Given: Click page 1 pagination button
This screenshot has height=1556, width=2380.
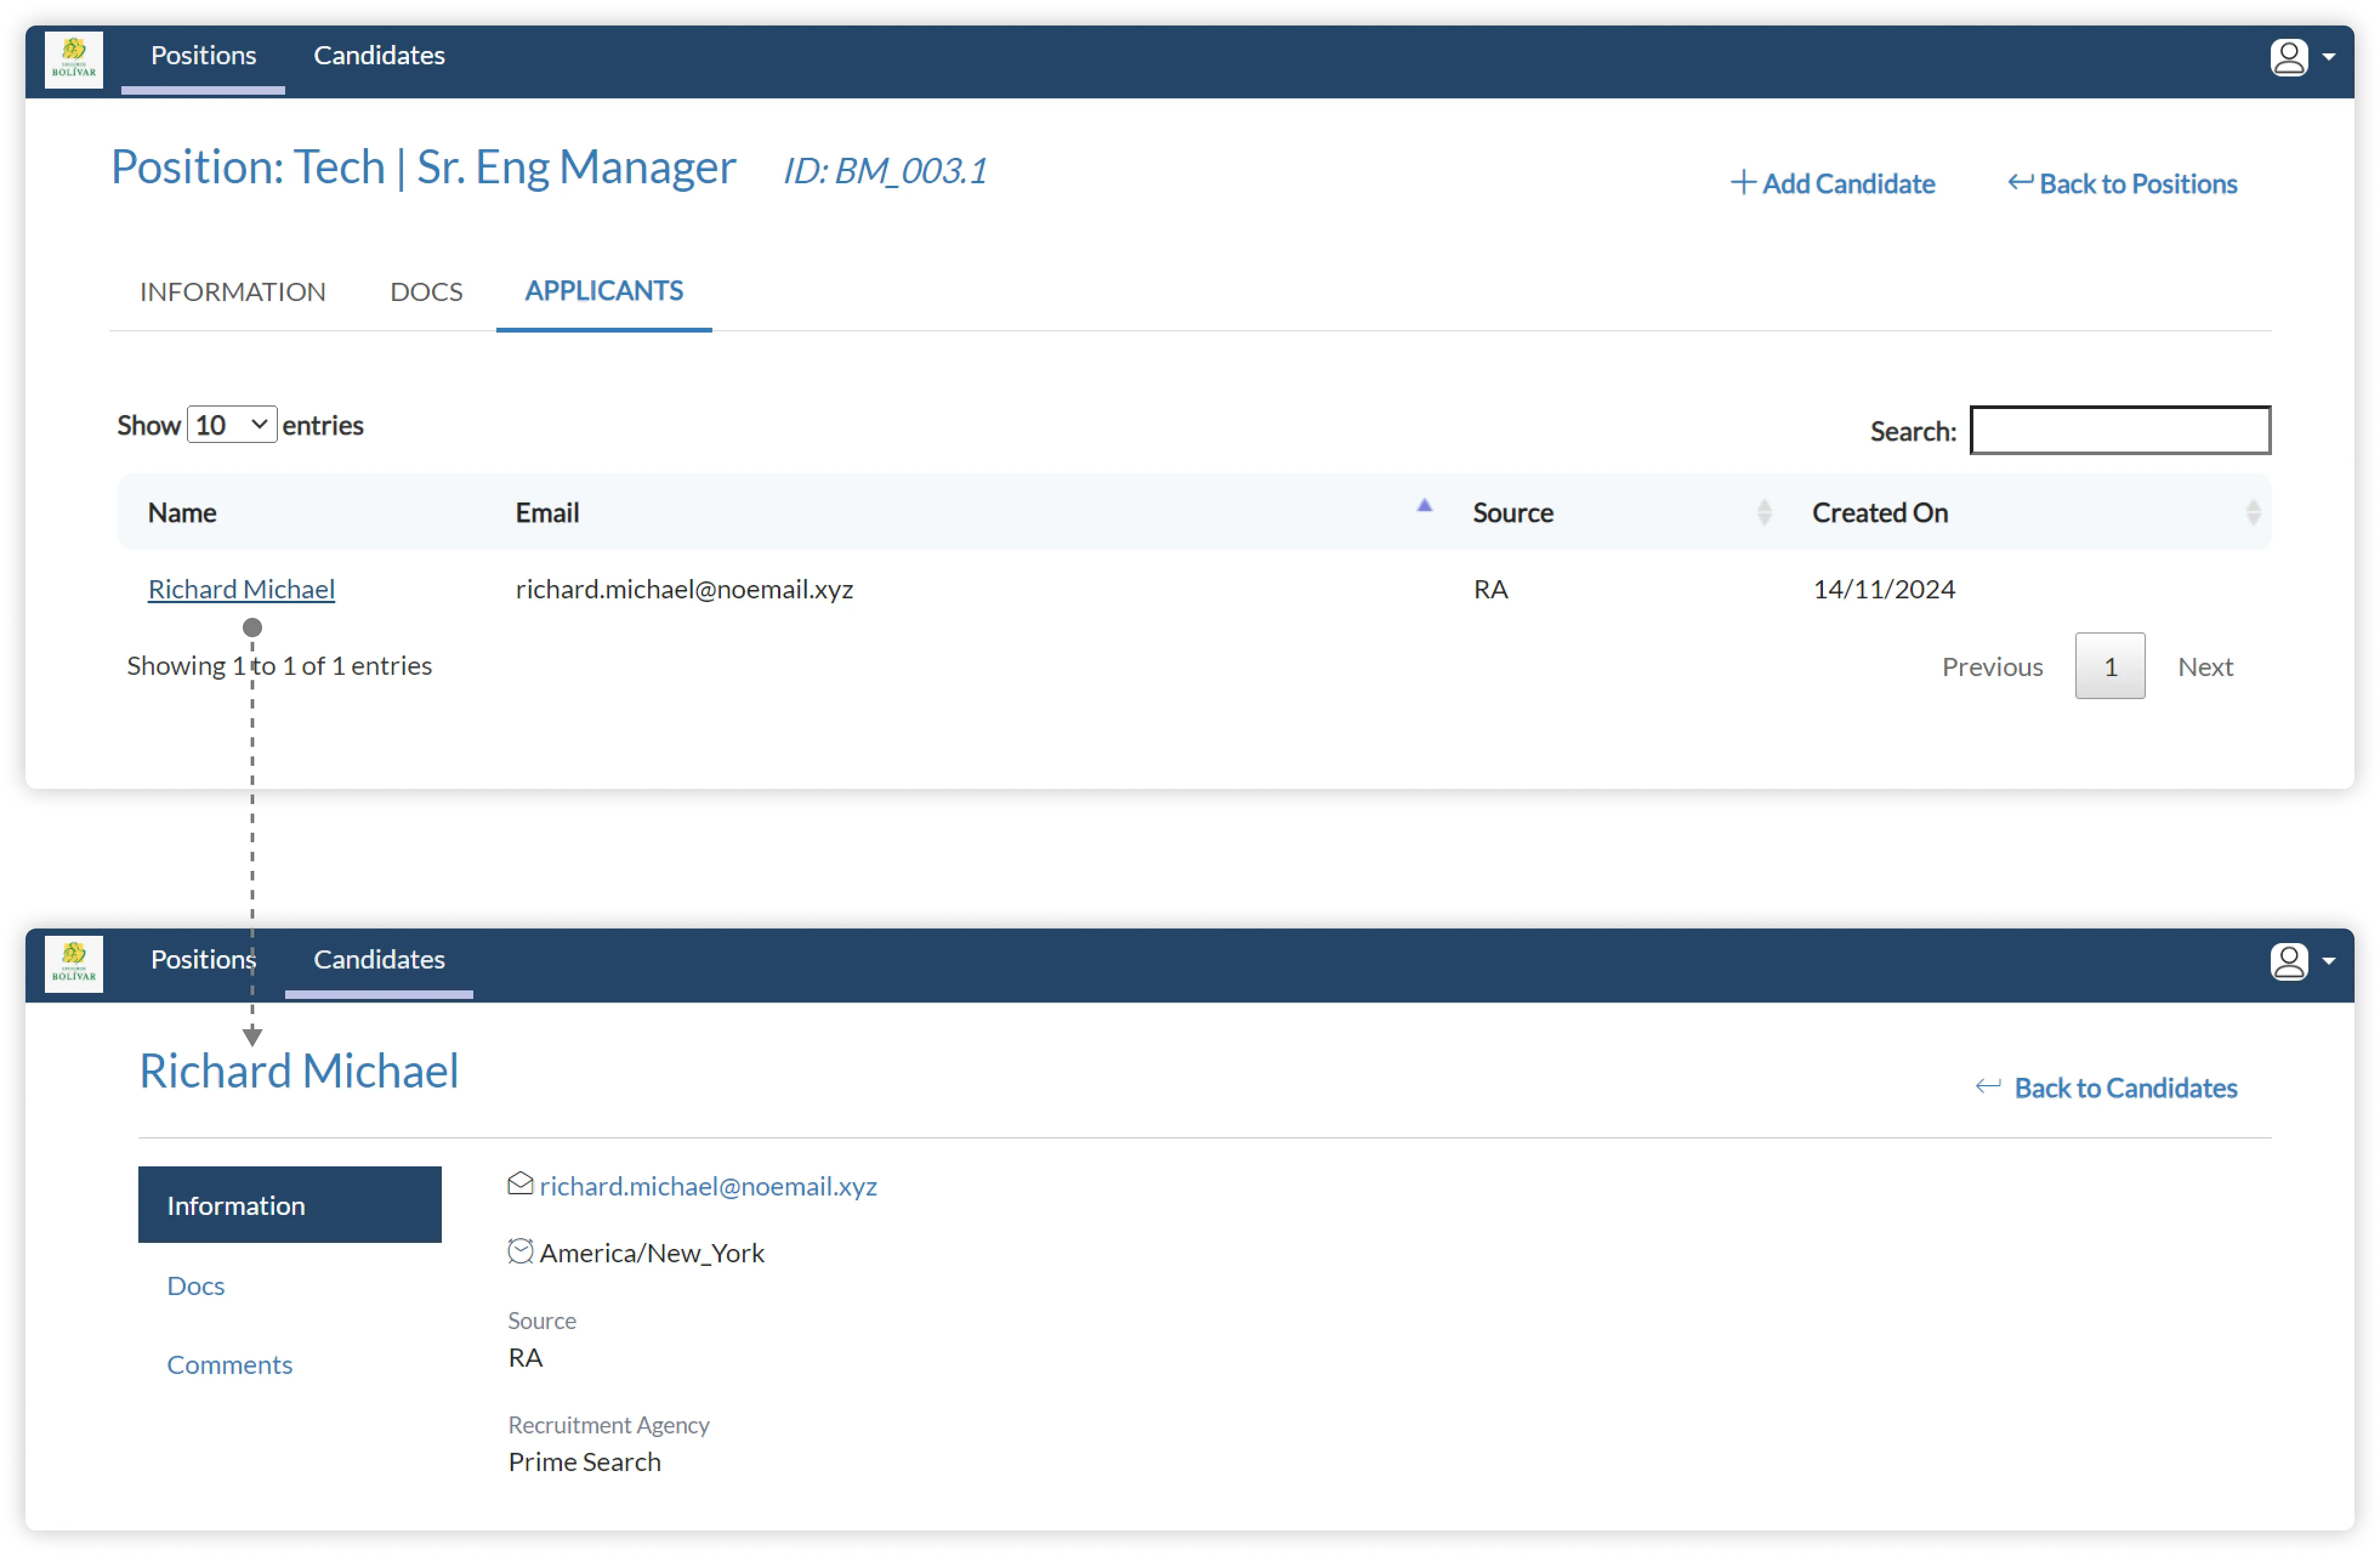Looking at the screenshot, I should 2109,666.
